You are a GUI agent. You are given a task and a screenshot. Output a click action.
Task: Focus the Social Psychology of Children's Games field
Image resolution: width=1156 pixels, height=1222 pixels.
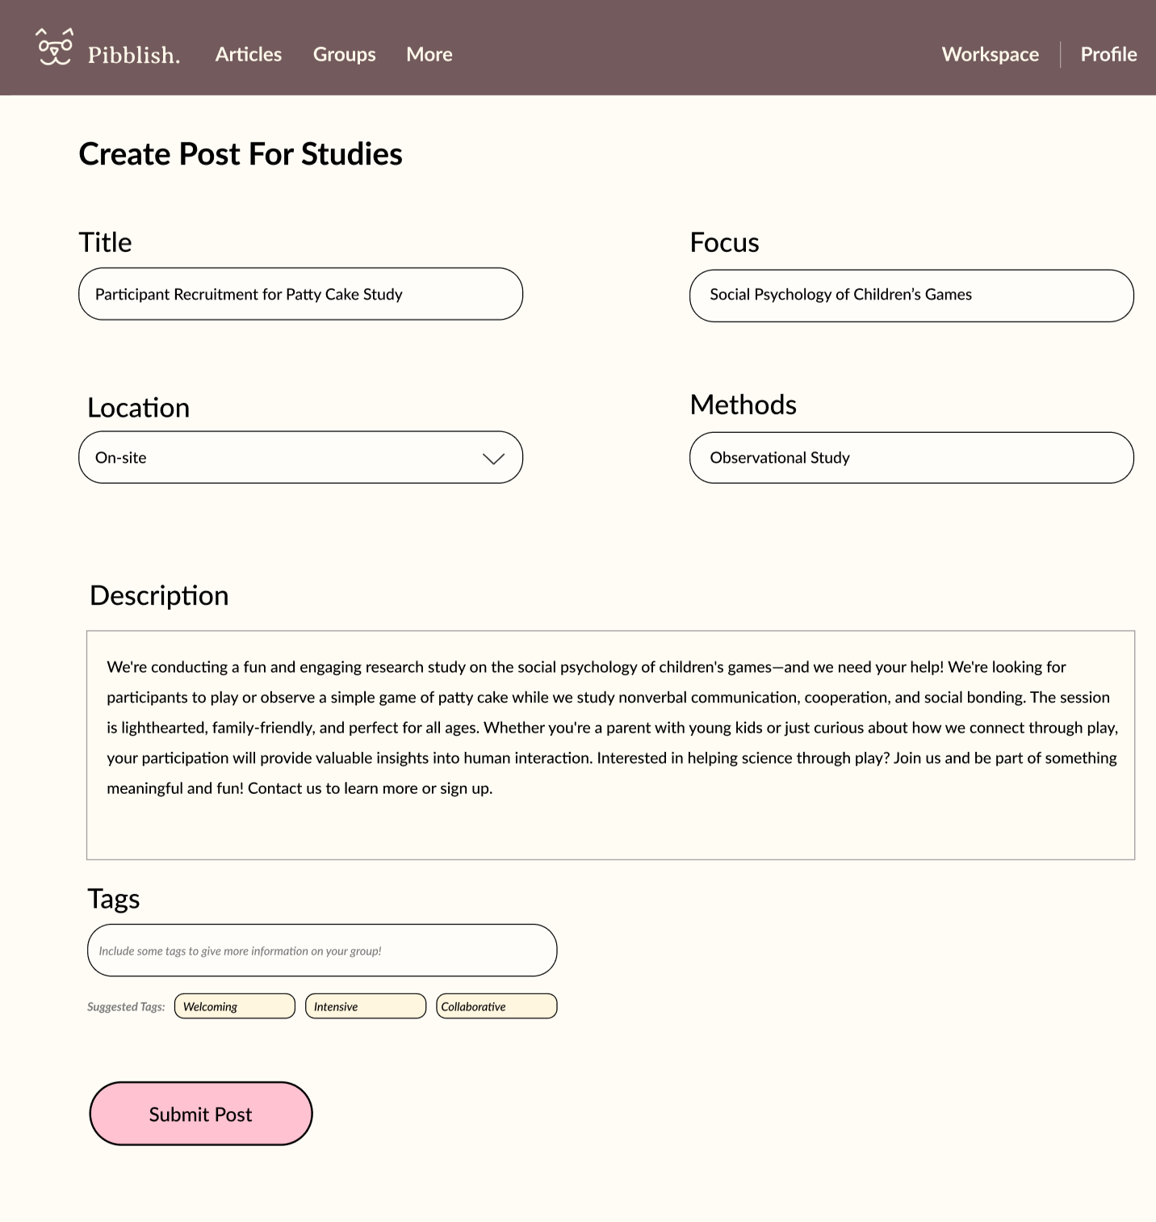point(911,296)
